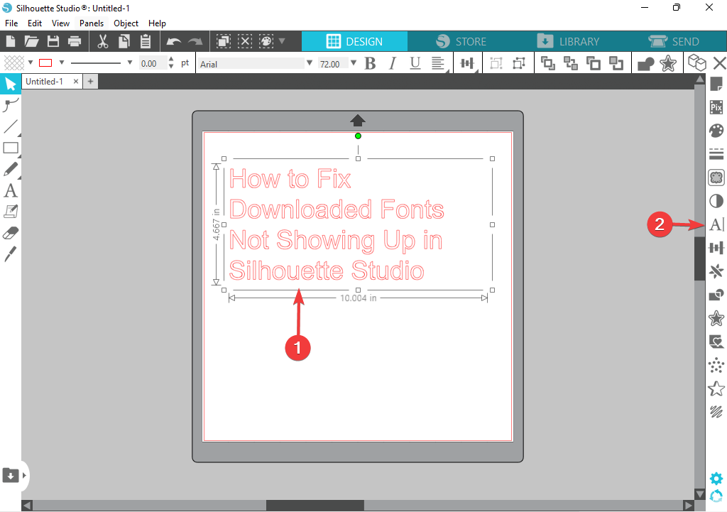Screen dimensions: 727x512
Task: Open the font size 72.00 dropdown
Action: (x=354, y=62)
